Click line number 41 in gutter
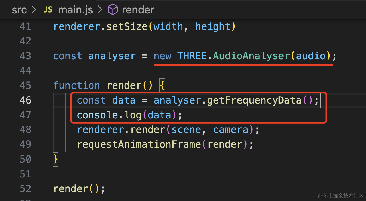 coord(25,27)
